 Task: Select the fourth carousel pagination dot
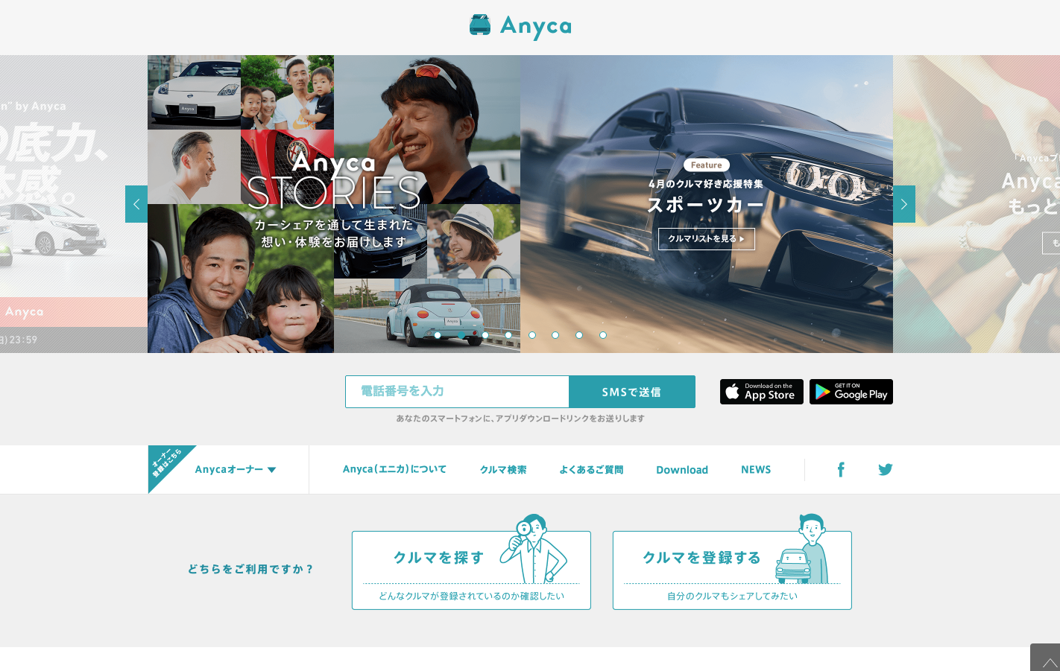coord(508,335)
